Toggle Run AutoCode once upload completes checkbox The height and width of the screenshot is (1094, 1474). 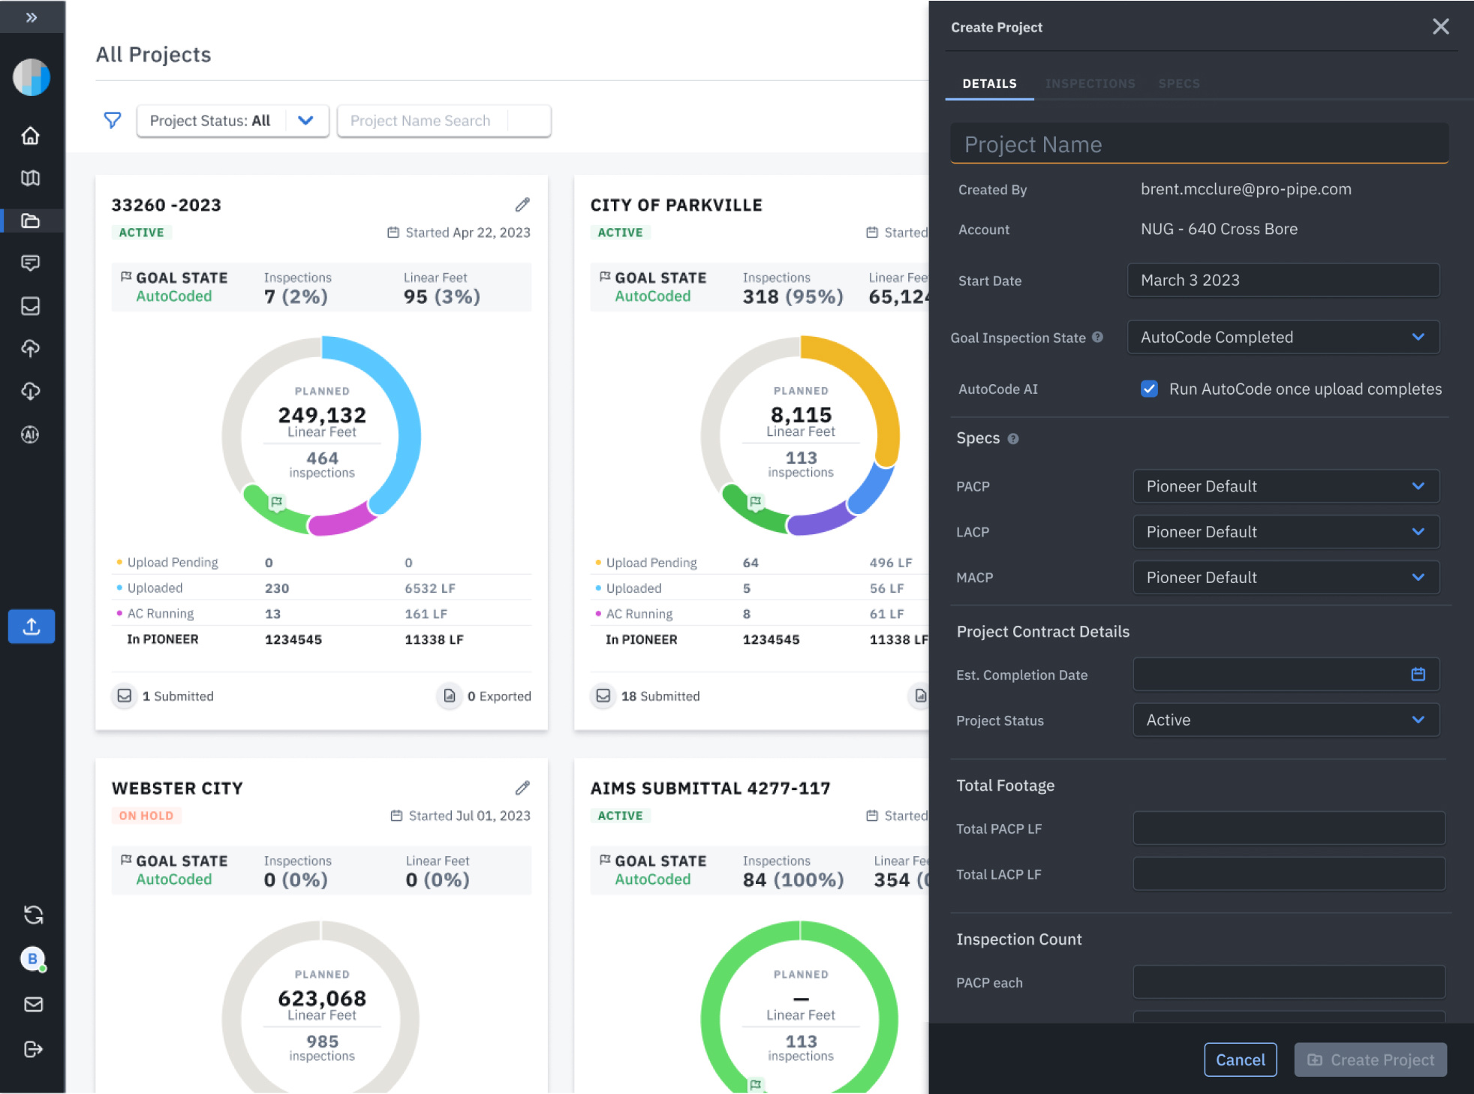click(x=1149, y=389)
